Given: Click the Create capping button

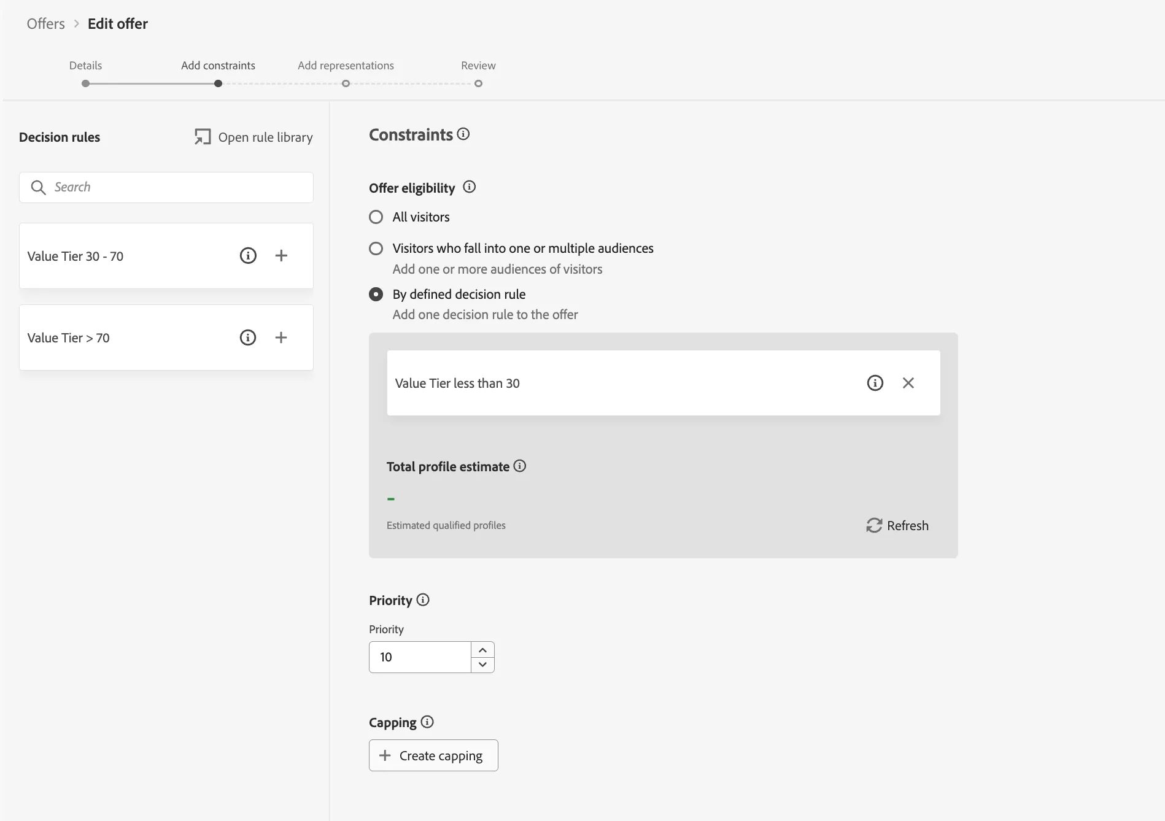Looking at the screenshot, I should point(433,755).
